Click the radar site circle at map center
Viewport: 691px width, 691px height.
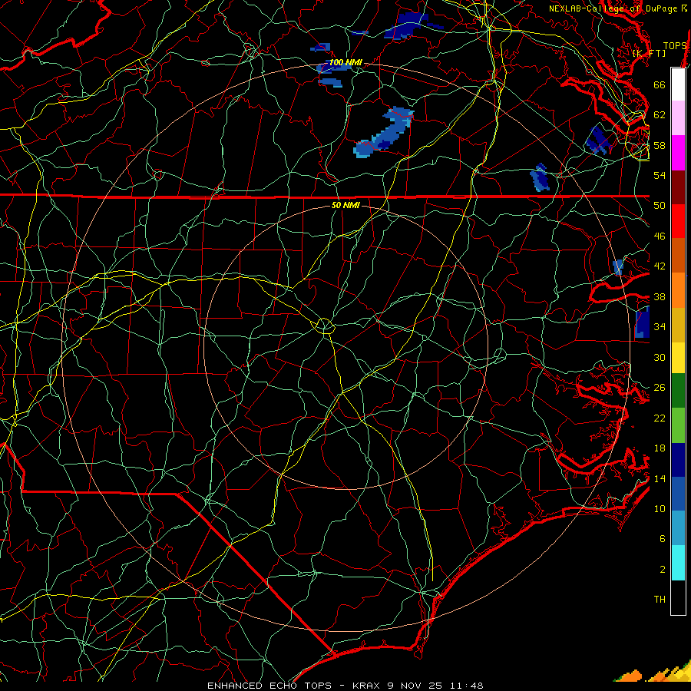pos(324,326)
